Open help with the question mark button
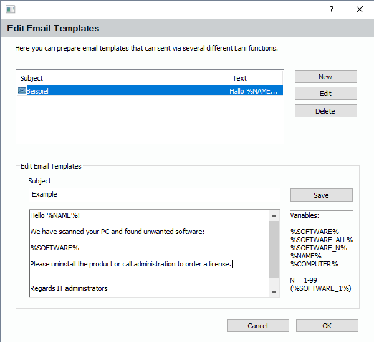The height and width of the screenshot is (342, 374). pos(331,9)
